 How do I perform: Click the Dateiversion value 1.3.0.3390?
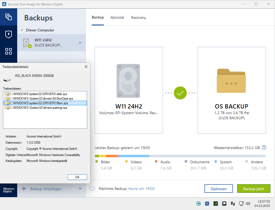(x=33, y=143)
